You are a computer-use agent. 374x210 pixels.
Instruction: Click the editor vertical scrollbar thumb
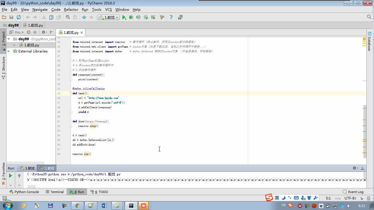[x=365, y=131]
